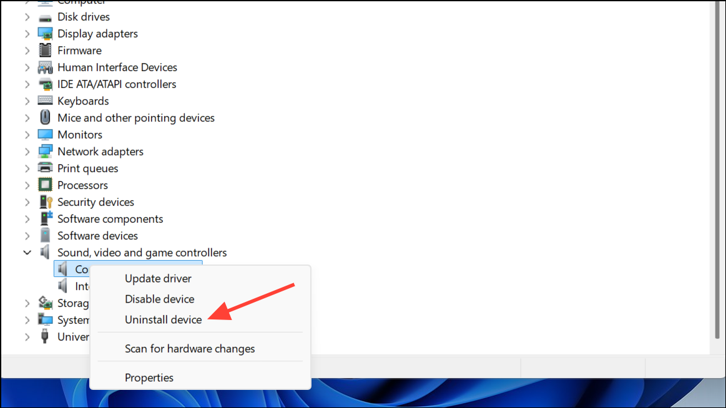Expand the Software components node
726x408 pixels.
coord(27,219)
